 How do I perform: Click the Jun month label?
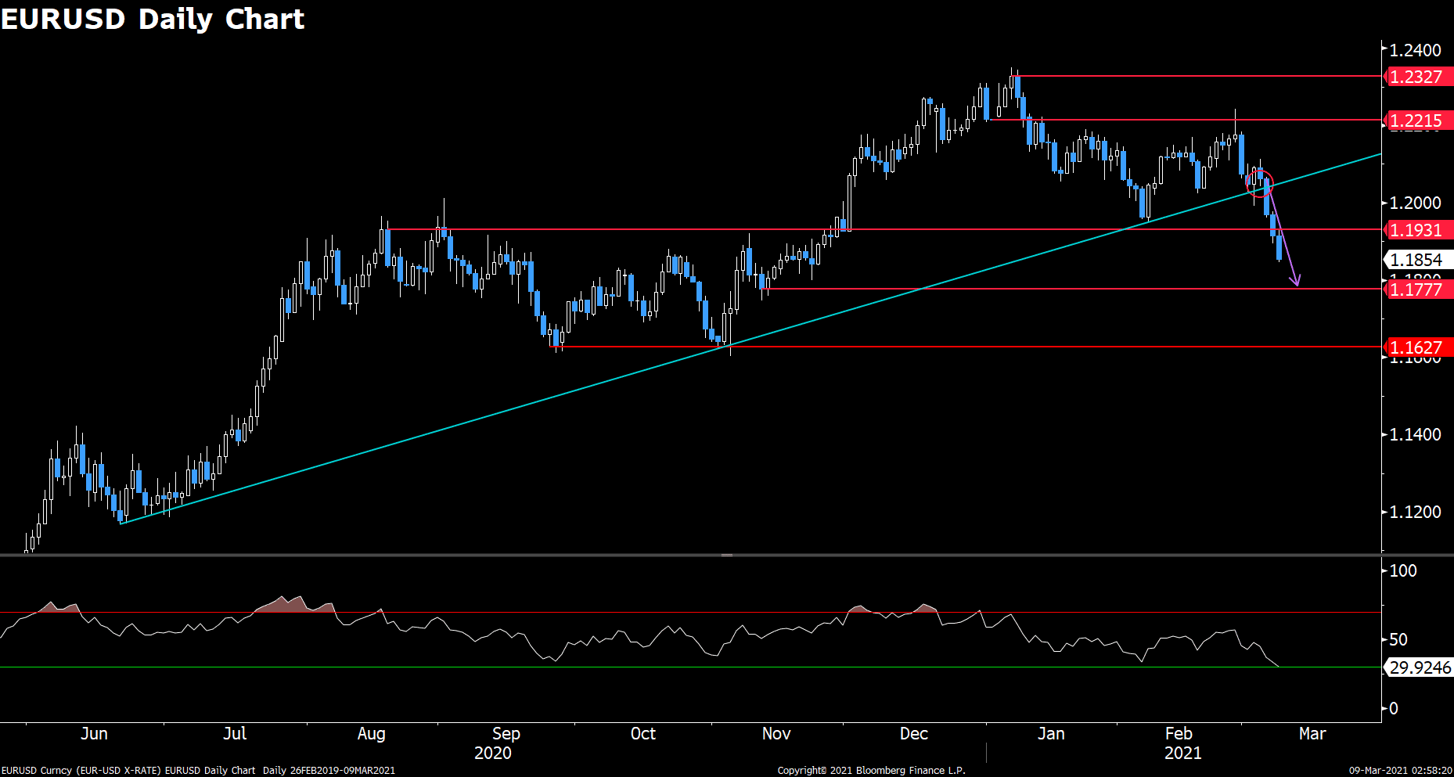point(94,733)
